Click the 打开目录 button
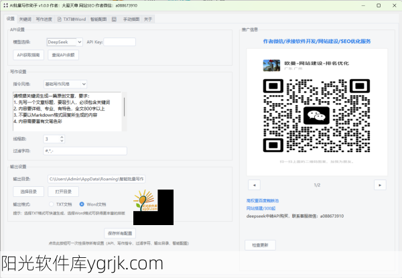Viewport: 402px width, 278px height. click(x=64, y=192)
